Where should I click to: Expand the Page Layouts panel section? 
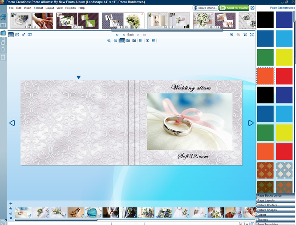pyautogui.click(x=276, y=200)
